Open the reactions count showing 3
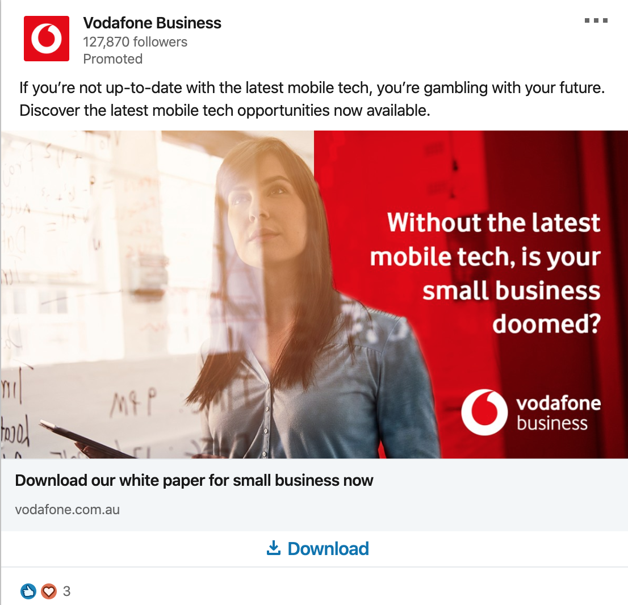The width and height of the screenshot is (628, 605). pyautogui.click(x=66, y=591)
